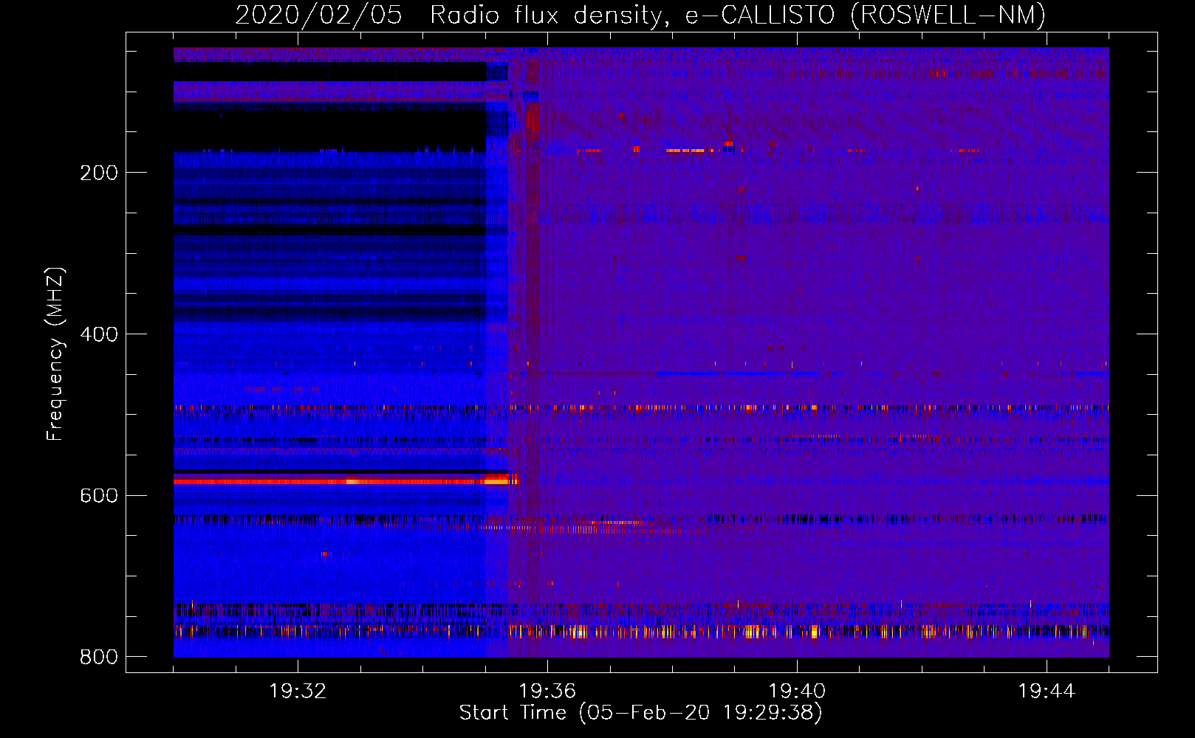This screenshot has height=738, width=1195.
Task: Click the 19:44 time tick label
Action: tap(1047, 692)
